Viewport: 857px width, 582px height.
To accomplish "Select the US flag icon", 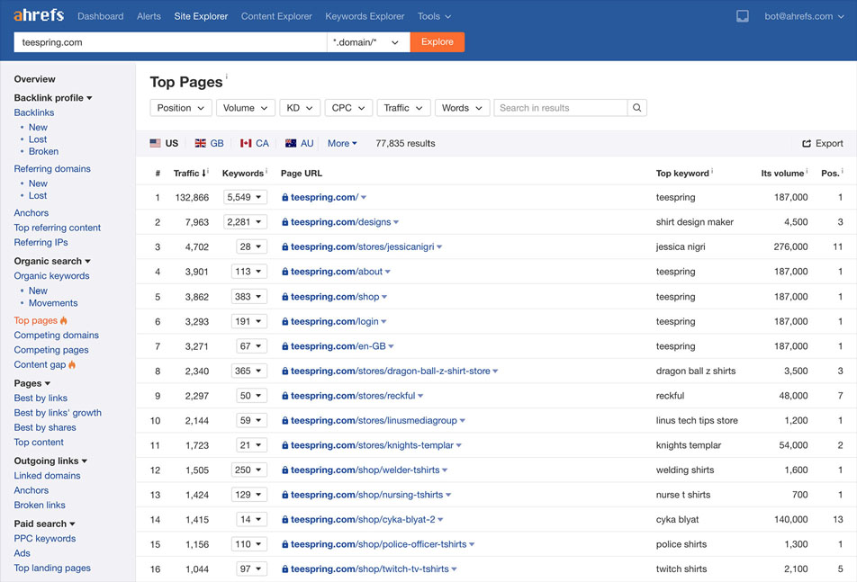I will coord(157,142).
